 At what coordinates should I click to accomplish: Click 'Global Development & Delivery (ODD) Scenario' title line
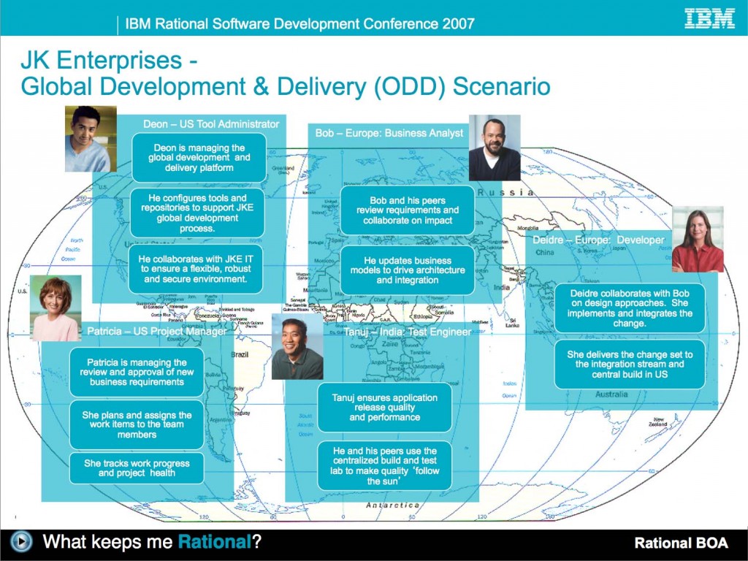coord(286,87)
